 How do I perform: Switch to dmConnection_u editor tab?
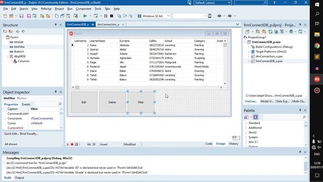[x=108, y=24]
